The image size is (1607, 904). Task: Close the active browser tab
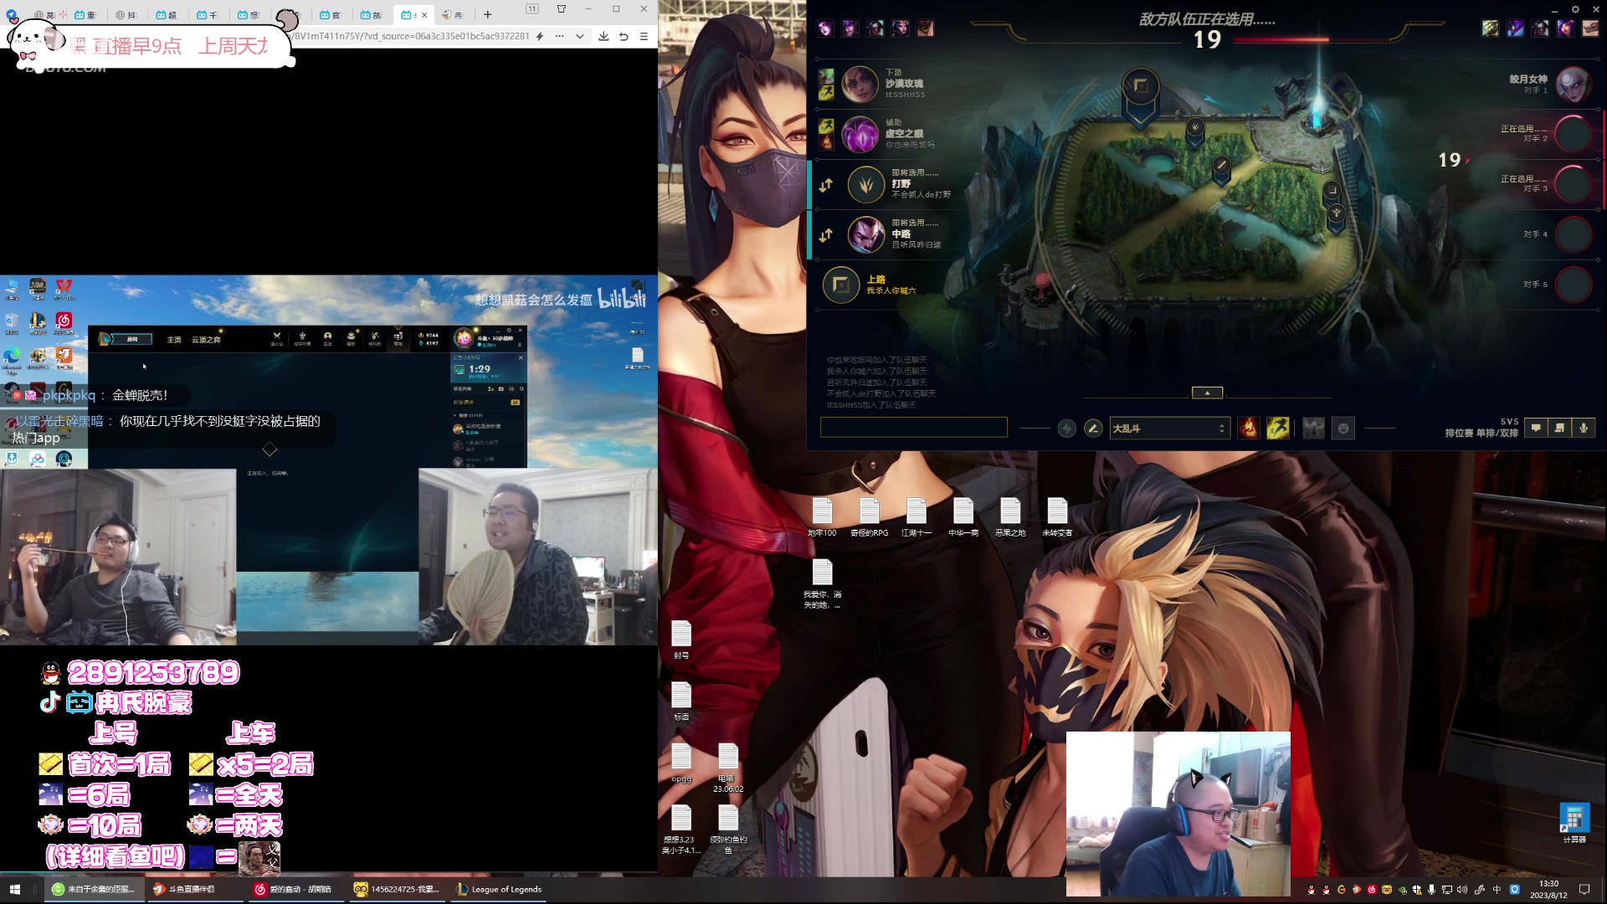tap(424, 14)
